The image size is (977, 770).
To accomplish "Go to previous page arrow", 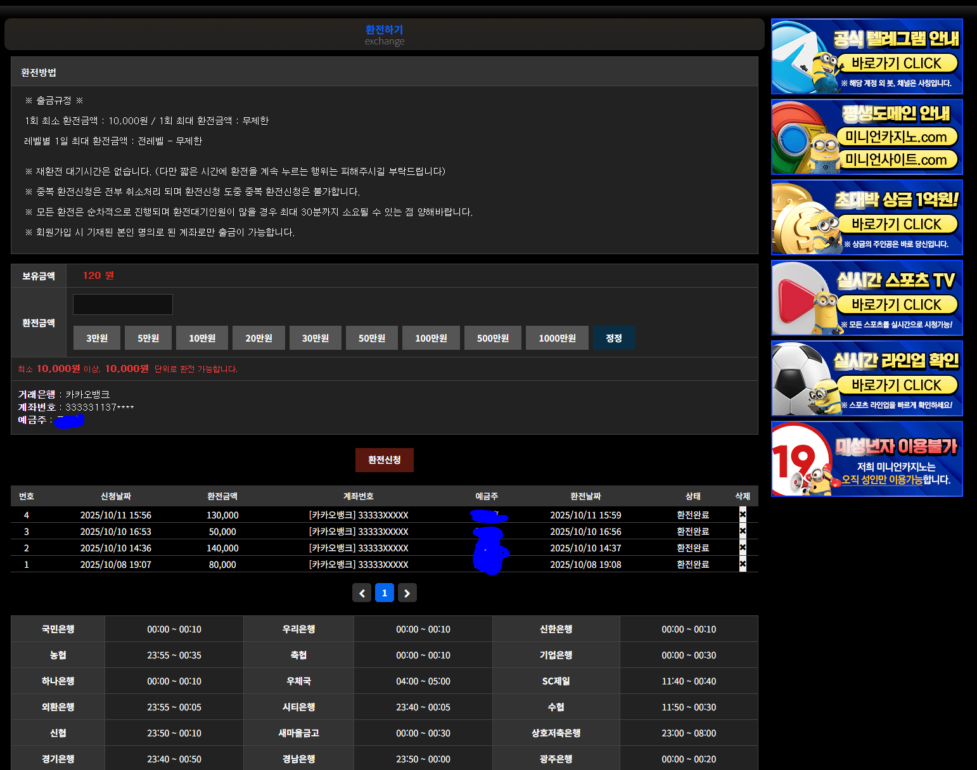I will 362,593.
